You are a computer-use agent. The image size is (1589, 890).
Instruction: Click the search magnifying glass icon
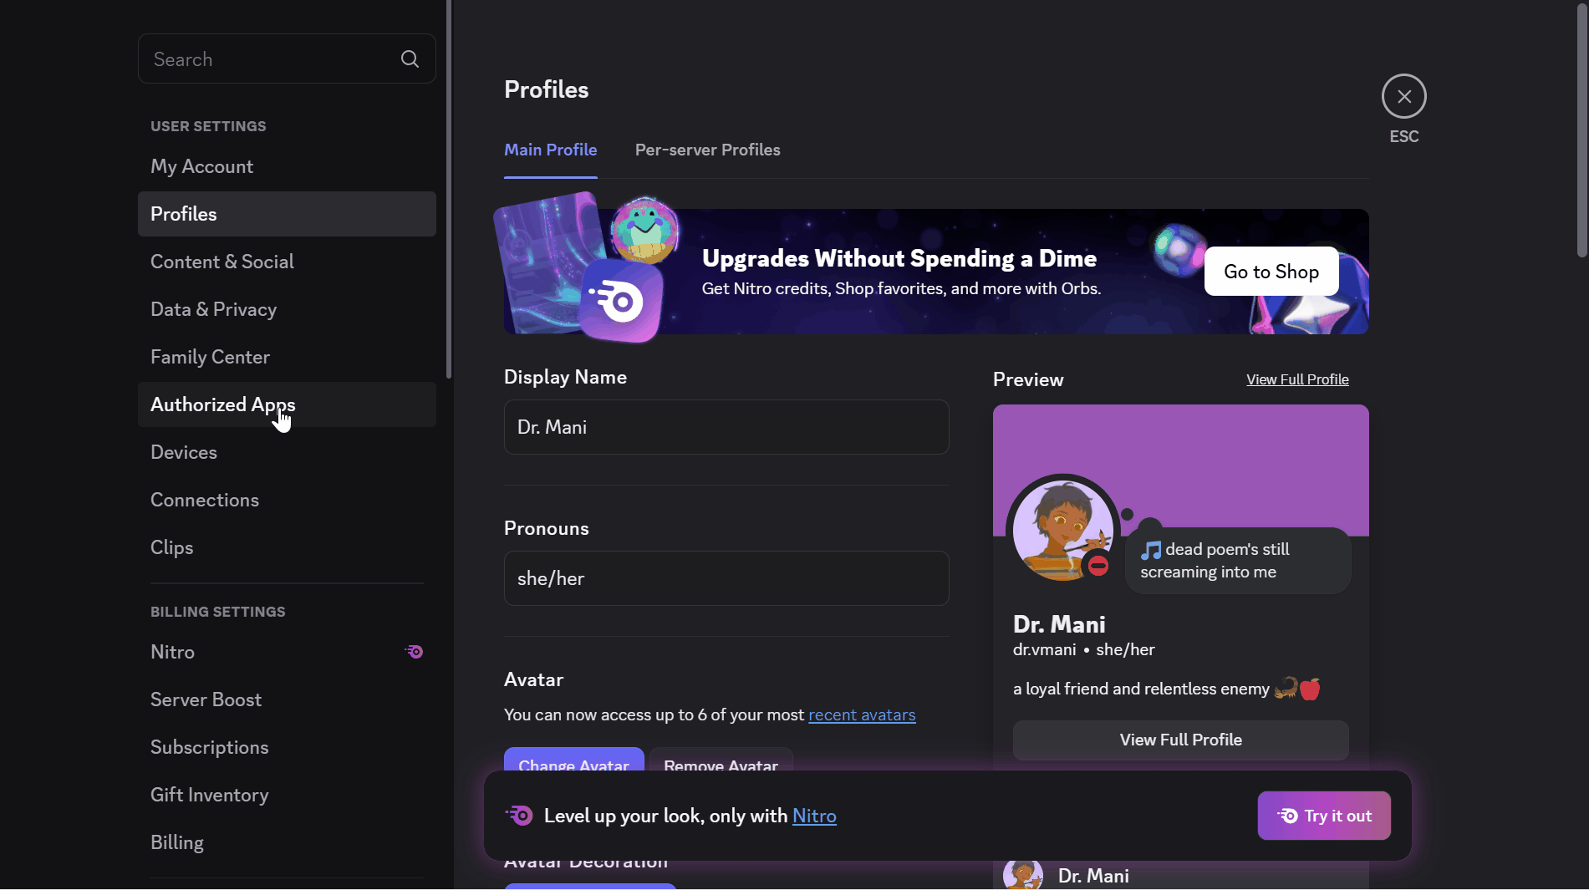click(x=409, y=58)
